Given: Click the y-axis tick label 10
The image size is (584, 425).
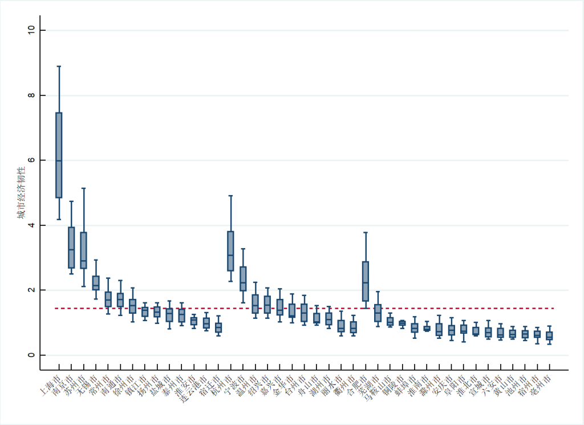Looking at the screenshot, I should (31, 30).
